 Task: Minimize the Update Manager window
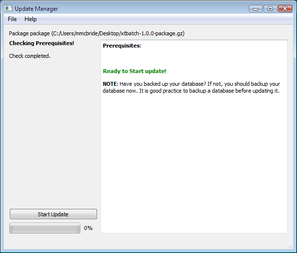(x=255, y=8)
